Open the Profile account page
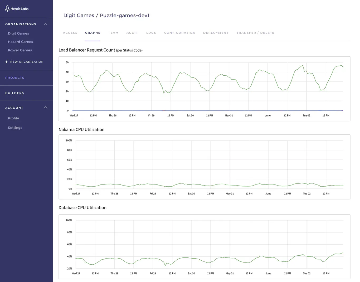This screenshot has height=282, width=360. coord(13,118)
